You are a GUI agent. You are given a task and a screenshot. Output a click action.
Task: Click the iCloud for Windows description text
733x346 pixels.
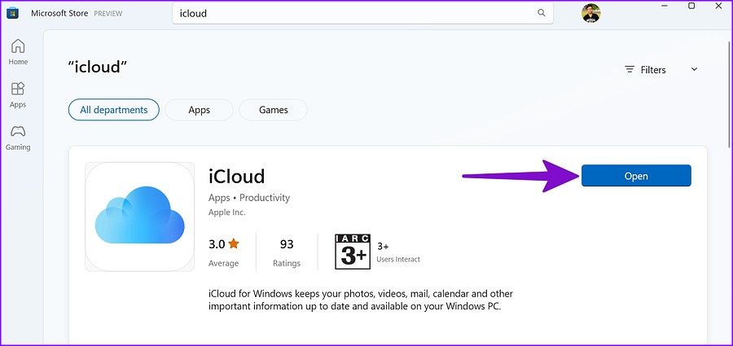pyautogui.click(x=361, y=300)
